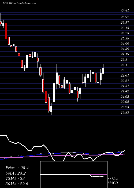Click the '<<Live' label
Viewport: 134px width, 188px height.
coord(113,179)
